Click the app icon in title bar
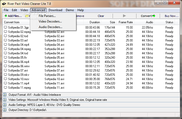Viewport: 182px width, 119px height. point(4,4)
